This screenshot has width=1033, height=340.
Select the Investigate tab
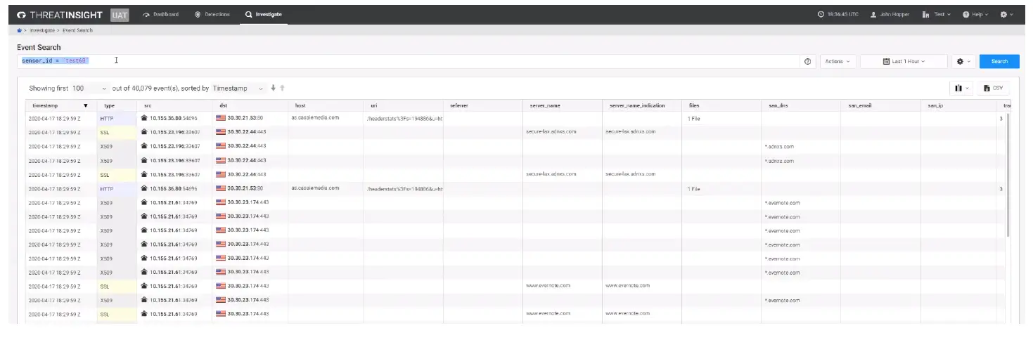coord(264,14)
